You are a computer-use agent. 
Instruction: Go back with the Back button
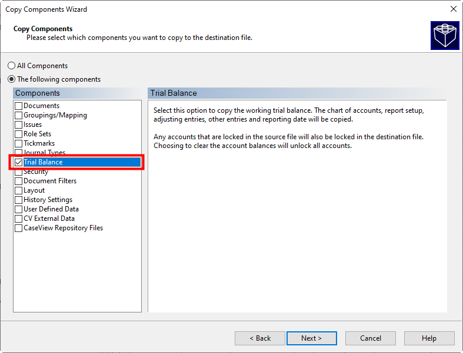[260, 338]
